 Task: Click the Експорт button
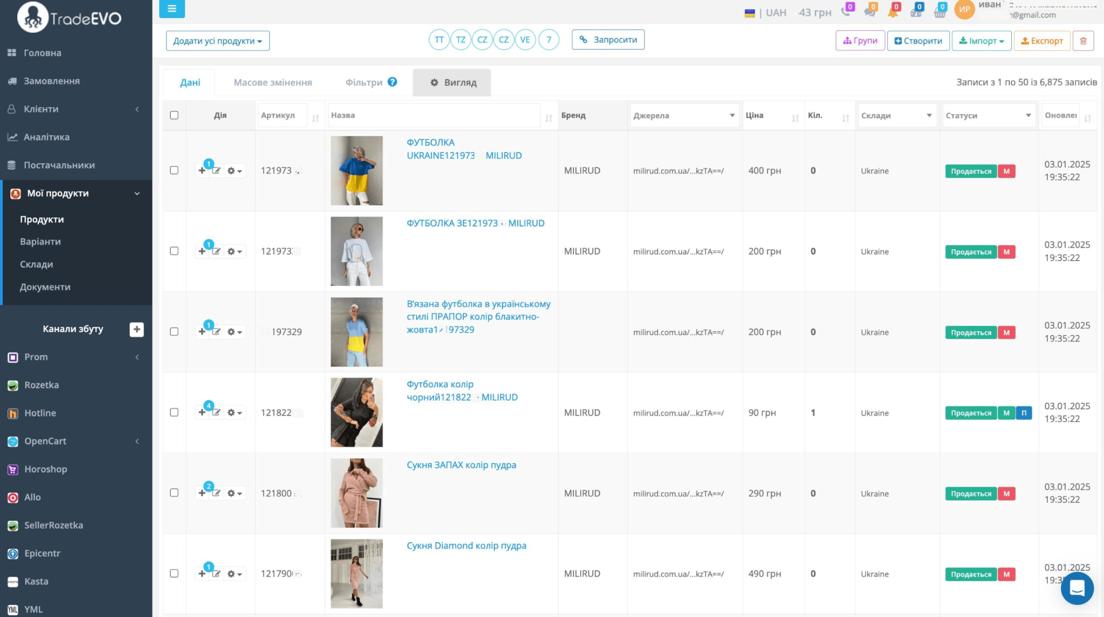(1042, 41)
